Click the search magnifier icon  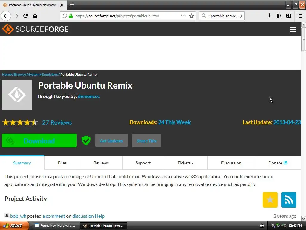[204, 16]
